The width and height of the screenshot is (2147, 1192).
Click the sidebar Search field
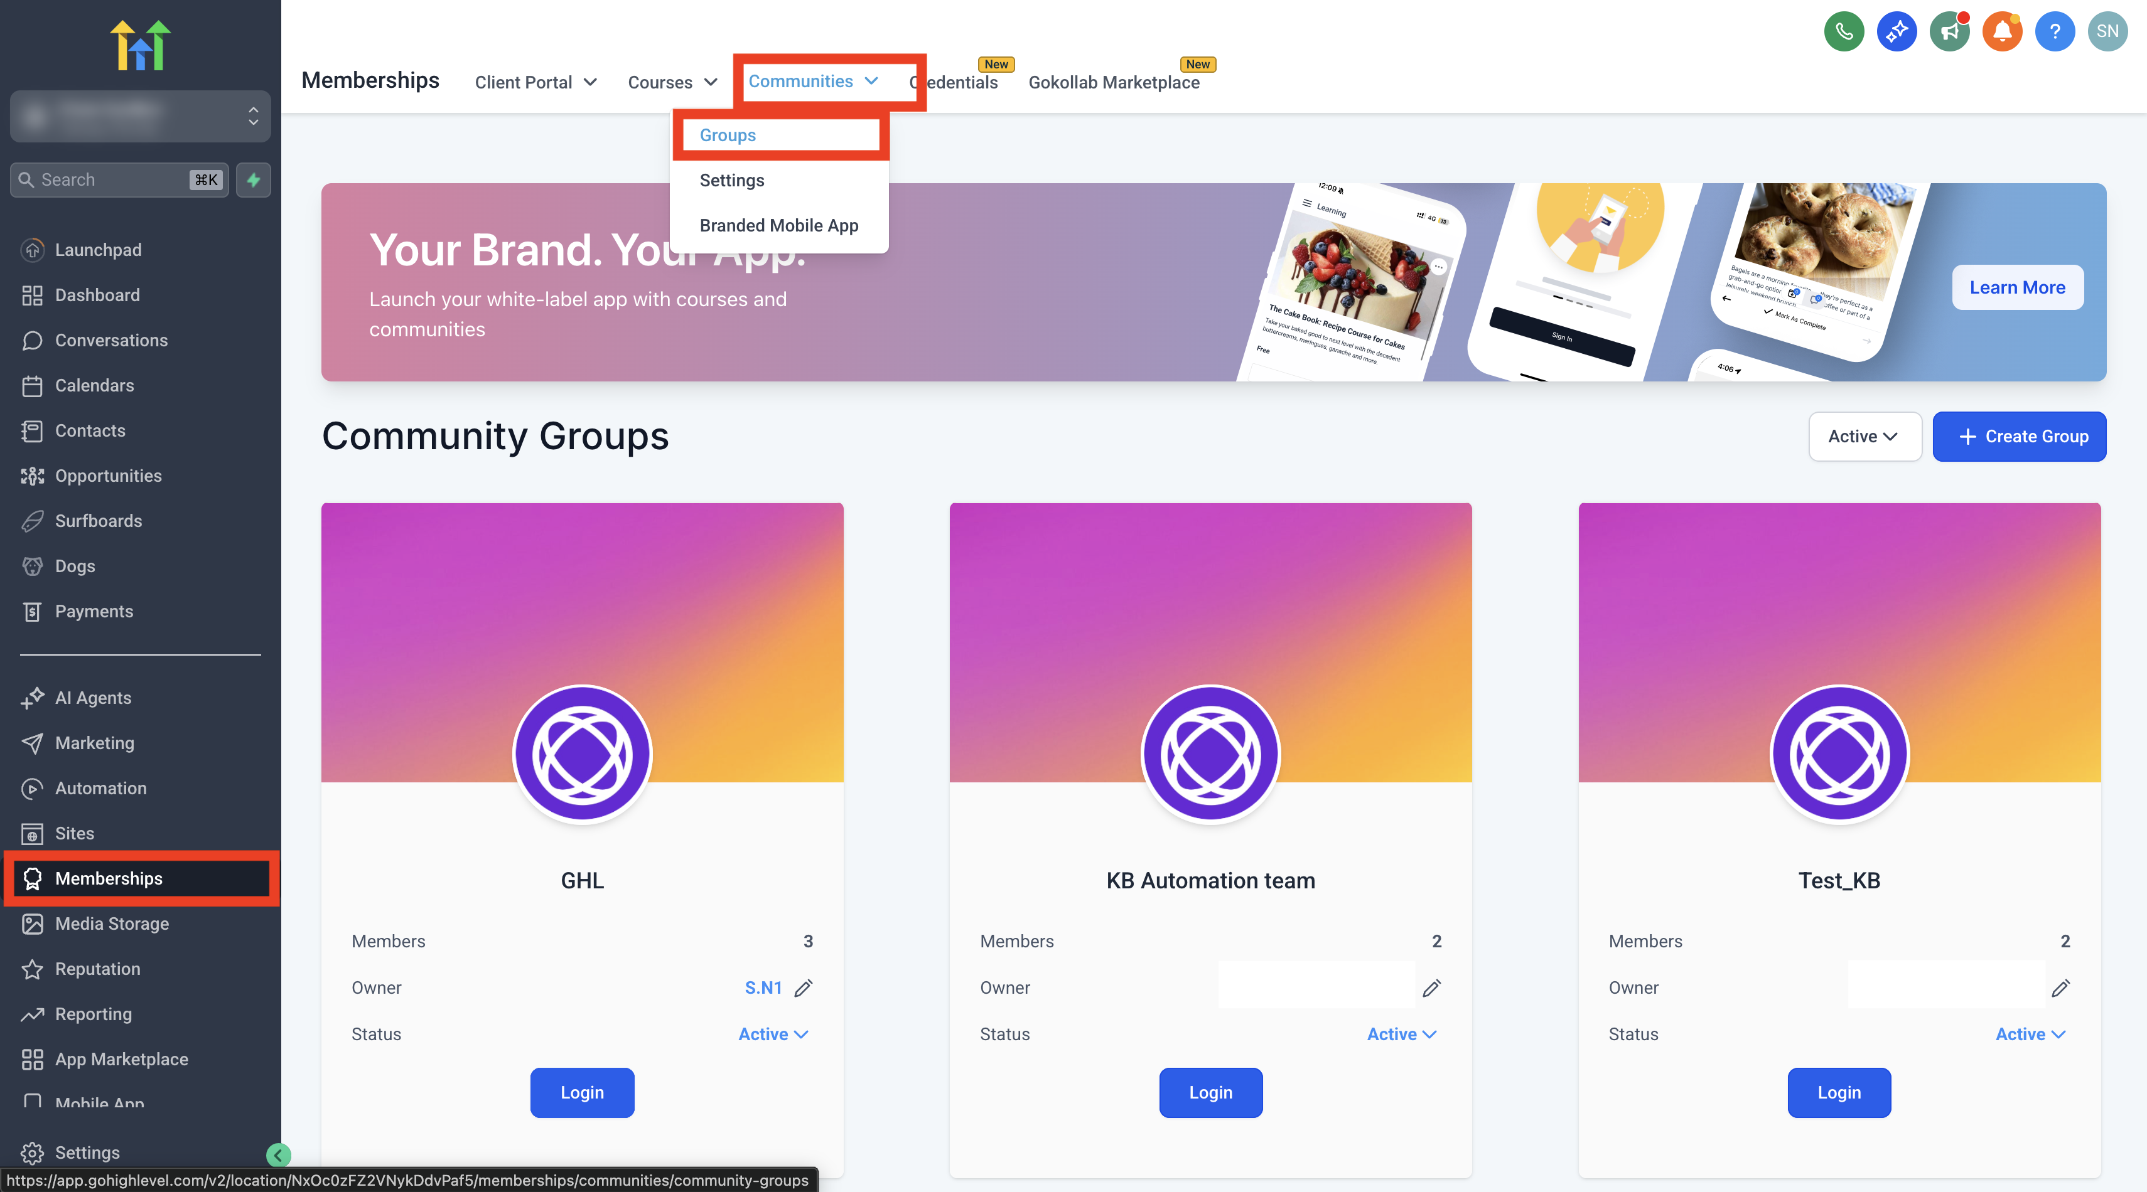pos(119,180)
